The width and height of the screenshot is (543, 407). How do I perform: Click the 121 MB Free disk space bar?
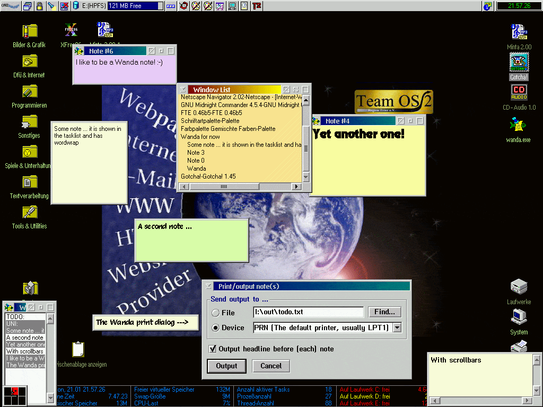(x=135, y=6)
